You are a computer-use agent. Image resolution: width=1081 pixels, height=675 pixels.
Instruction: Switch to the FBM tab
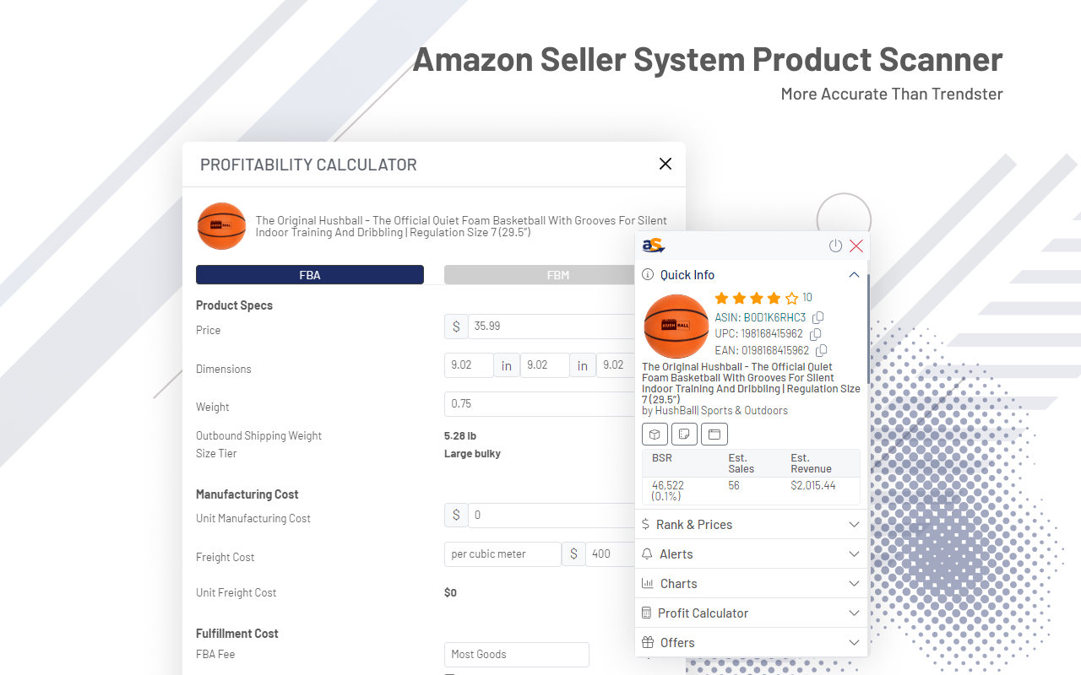[560, 274]
